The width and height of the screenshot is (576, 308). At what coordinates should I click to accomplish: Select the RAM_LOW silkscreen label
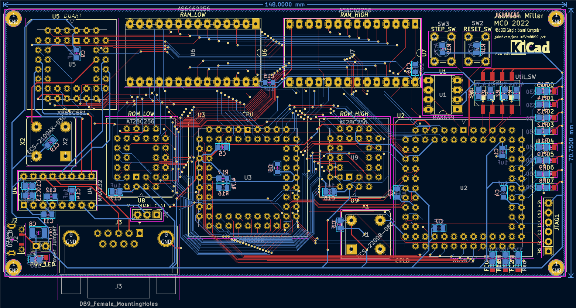pyautogui.click(x=193, y=15)
